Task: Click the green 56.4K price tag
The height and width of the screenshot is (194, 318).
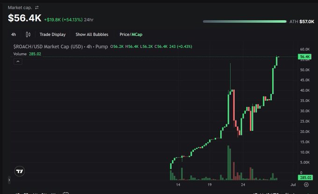Action: point(304,57)
